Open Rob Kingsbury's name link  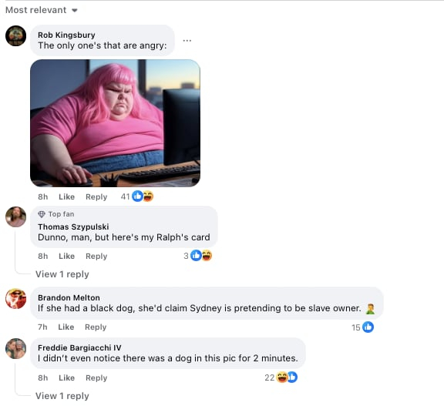[x=66, y=35]
